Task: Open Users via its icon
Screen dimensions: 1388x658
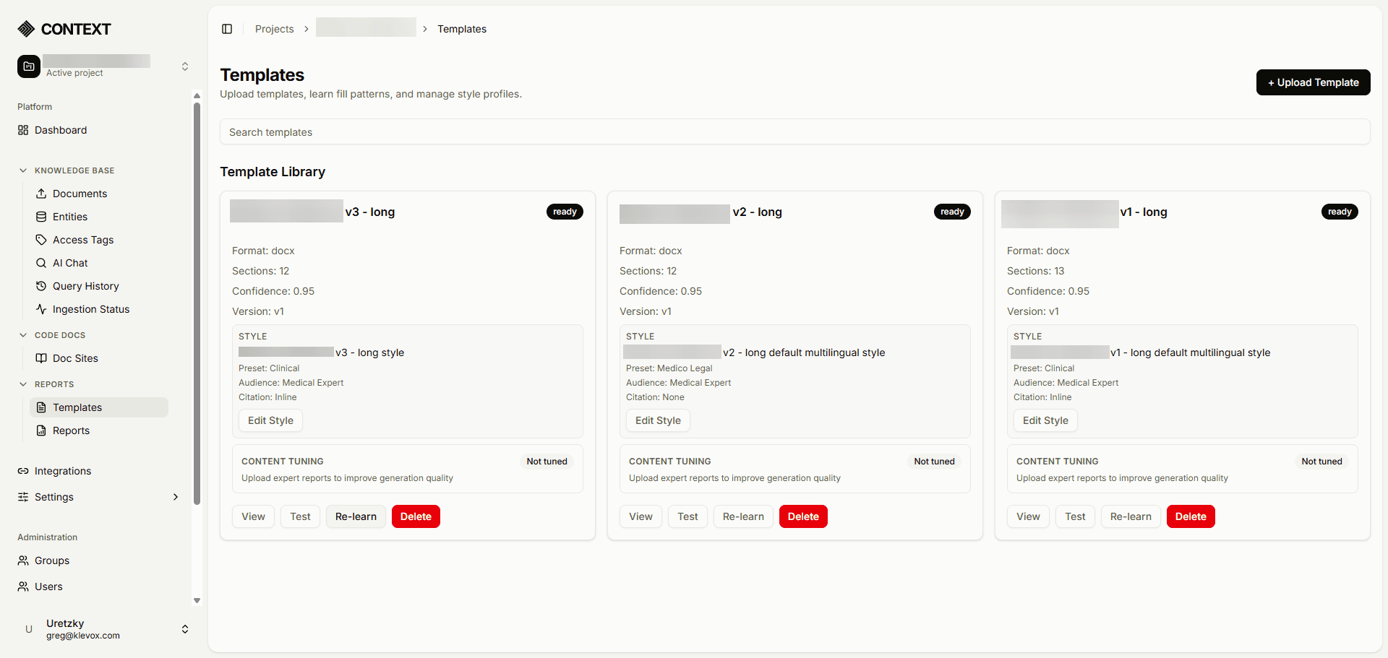Action: (x=22, y=586)
